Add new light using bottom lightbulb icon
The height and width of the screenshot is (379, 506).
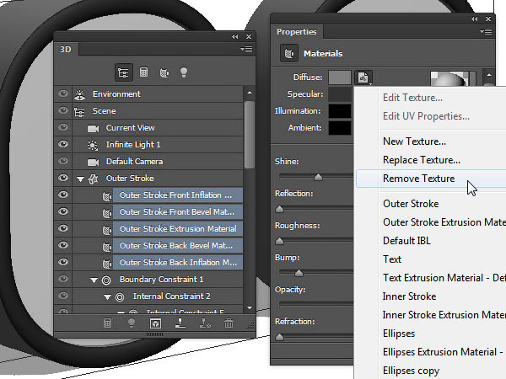pos(132,323)
